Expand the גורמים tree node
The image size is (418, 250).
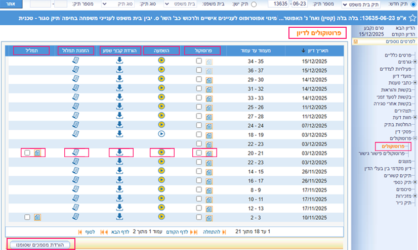click(415, 62)
